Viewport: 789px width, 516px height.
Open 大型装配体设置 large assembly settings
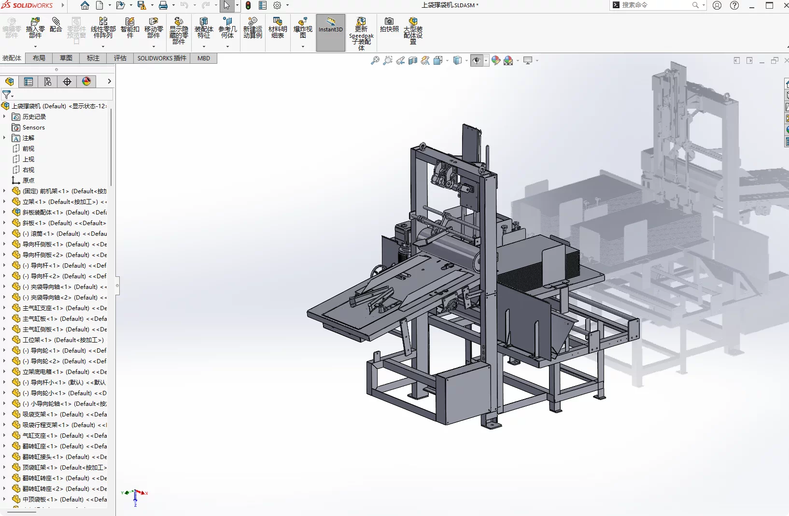pyautogui.click(x=413, y=31)
